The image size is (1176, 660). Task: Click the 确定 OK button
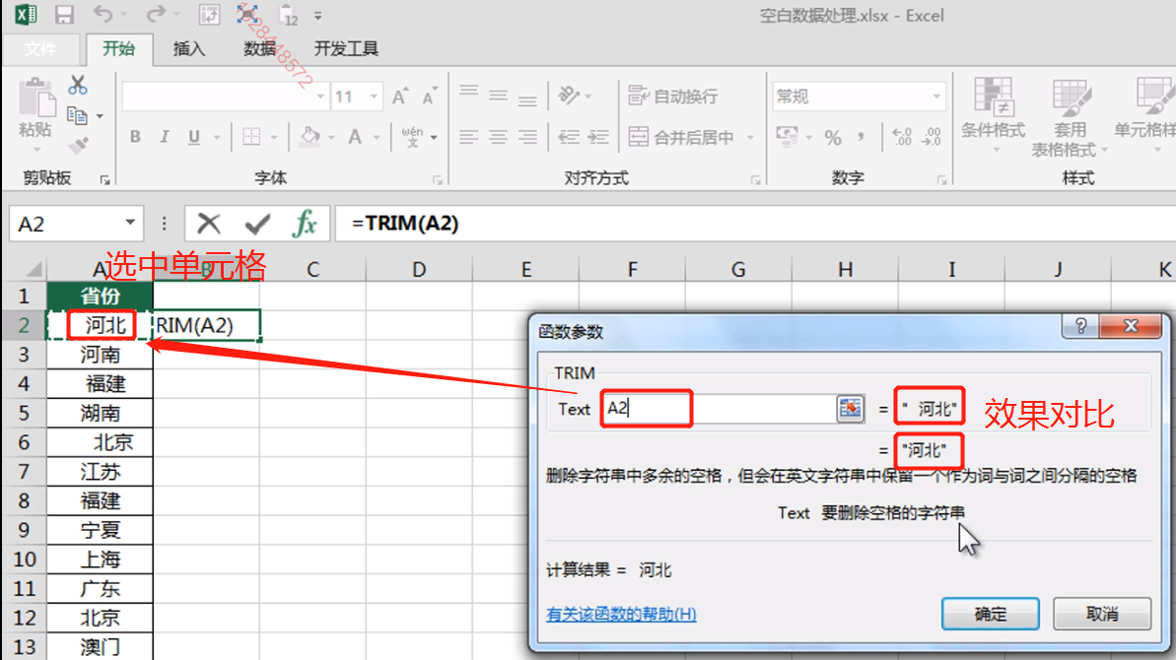click(990, 615)
